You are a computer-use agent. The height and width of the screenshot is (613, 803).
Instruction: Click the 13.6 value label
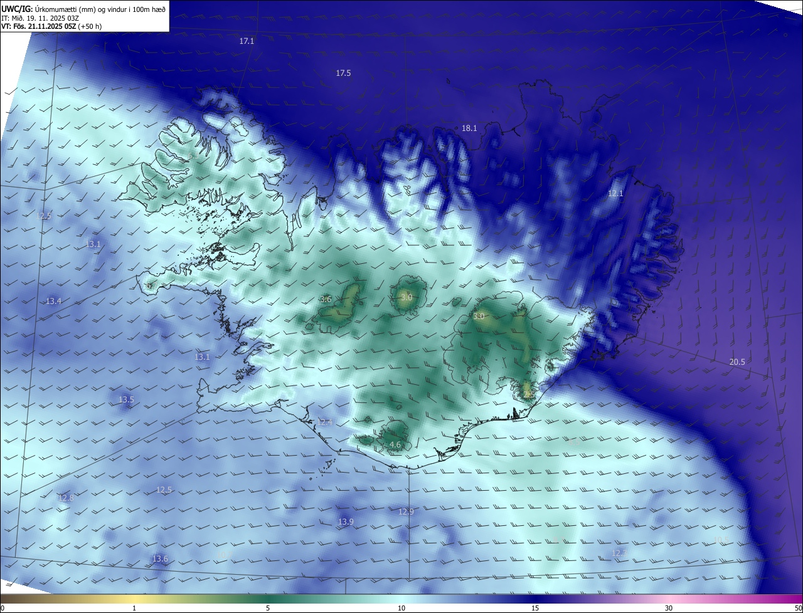pos(160,558)
